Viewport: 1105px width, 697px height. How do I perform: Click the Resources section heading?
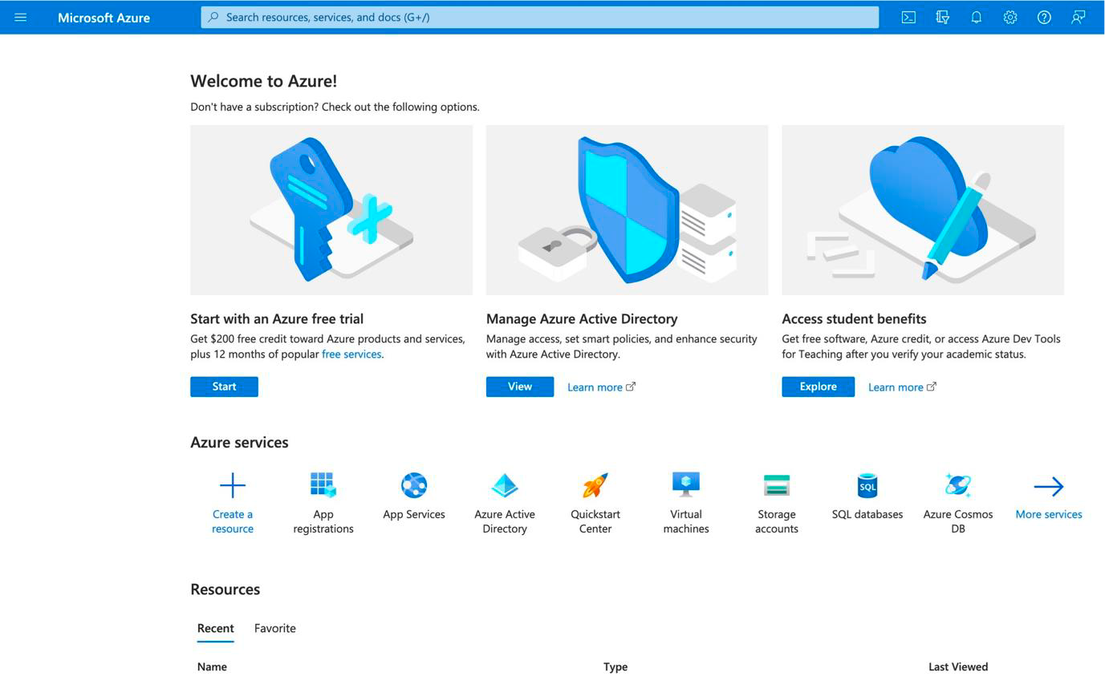(225, 590)
